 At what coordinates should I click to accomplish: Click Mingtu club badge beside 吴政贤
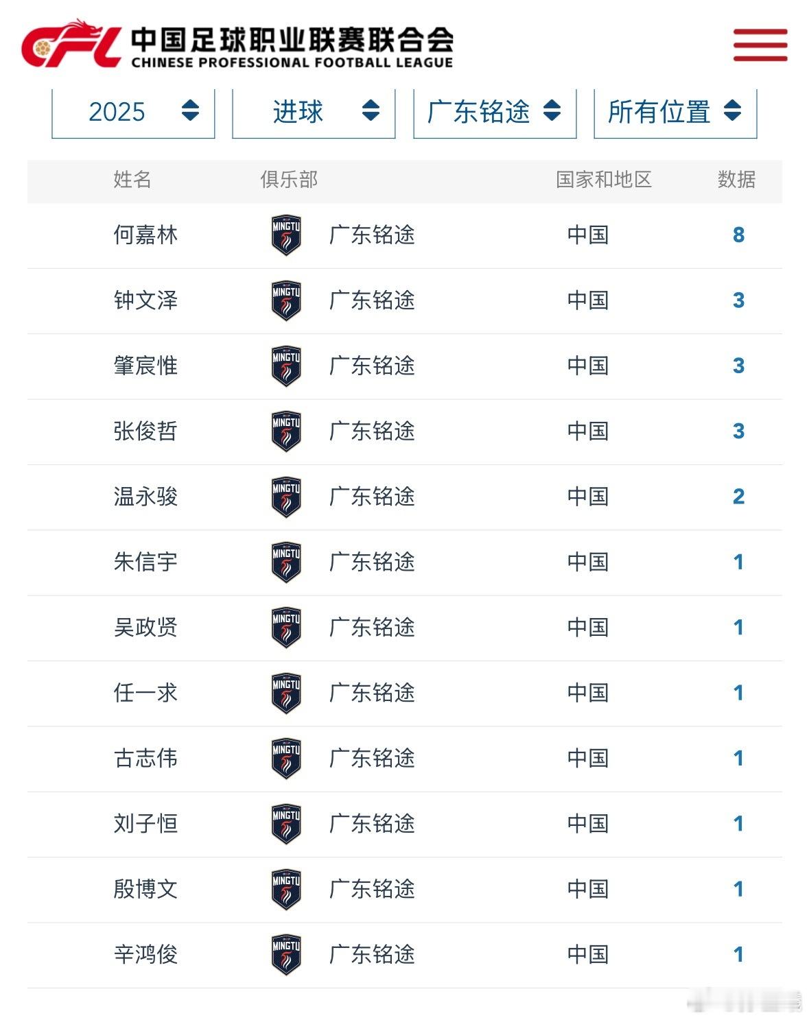click(x=286, y=628)
